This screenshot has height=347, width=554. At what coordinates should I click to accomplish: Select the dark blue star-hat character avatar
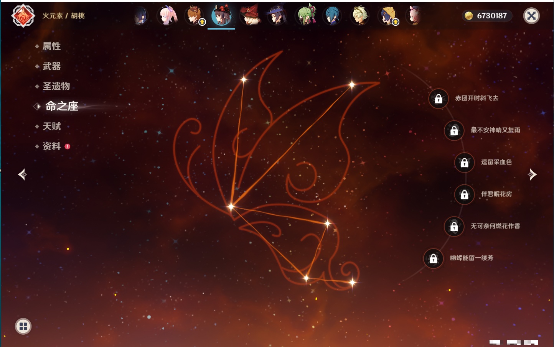click(277, 15)
